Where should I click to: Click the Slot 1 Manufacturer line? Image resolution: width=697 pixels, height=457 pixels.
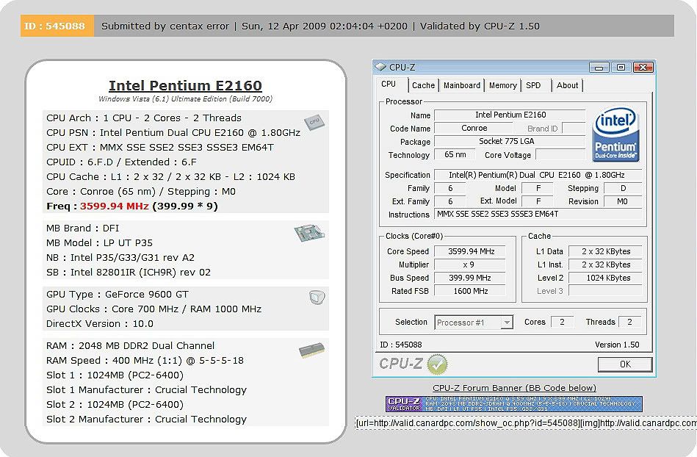pos(146,390)
